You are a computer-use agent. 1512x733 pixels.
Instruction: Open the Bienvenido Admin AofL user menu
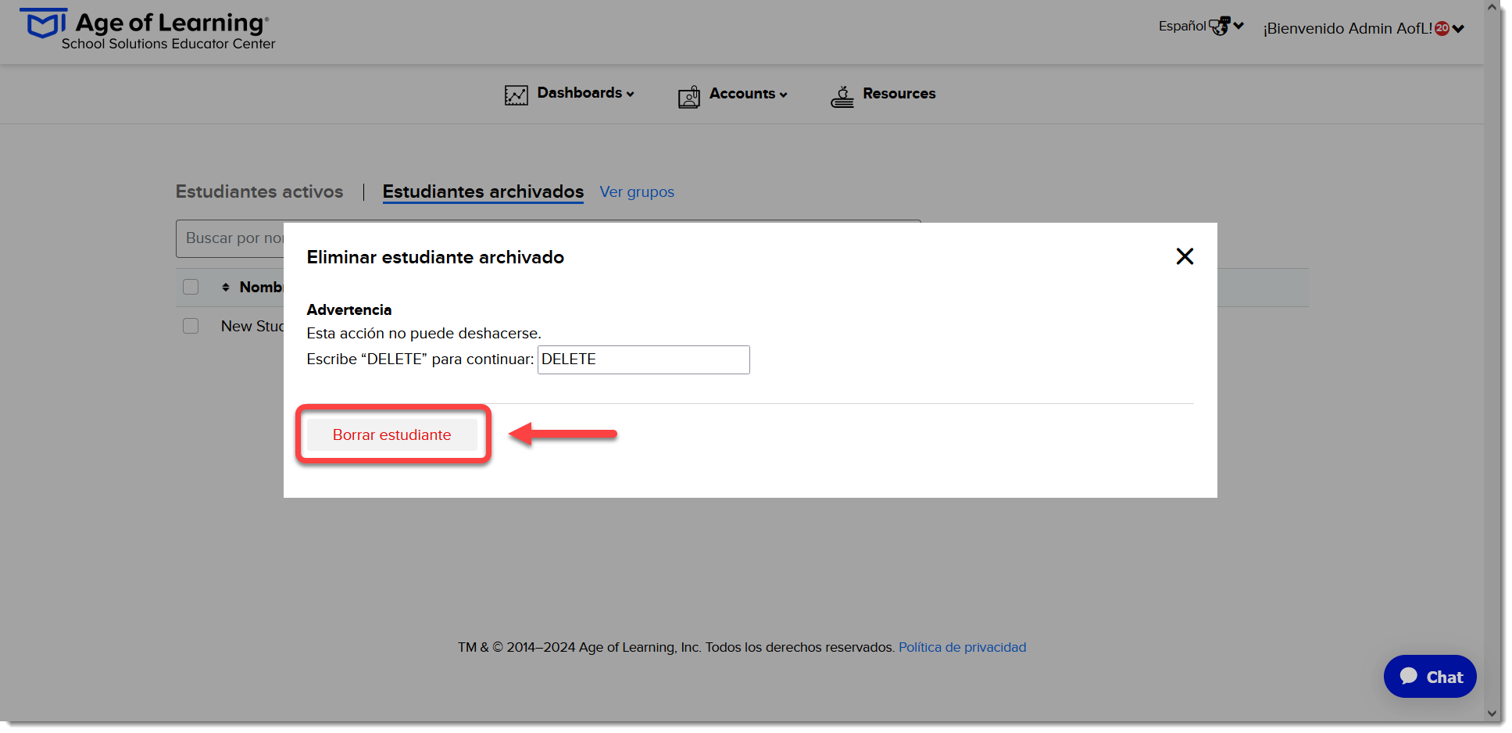pos(1364,28)
